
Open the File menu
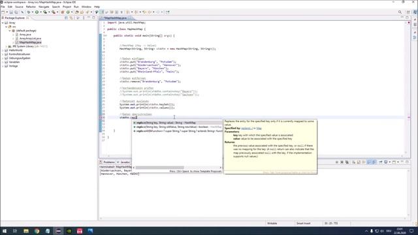click(3, 7)
